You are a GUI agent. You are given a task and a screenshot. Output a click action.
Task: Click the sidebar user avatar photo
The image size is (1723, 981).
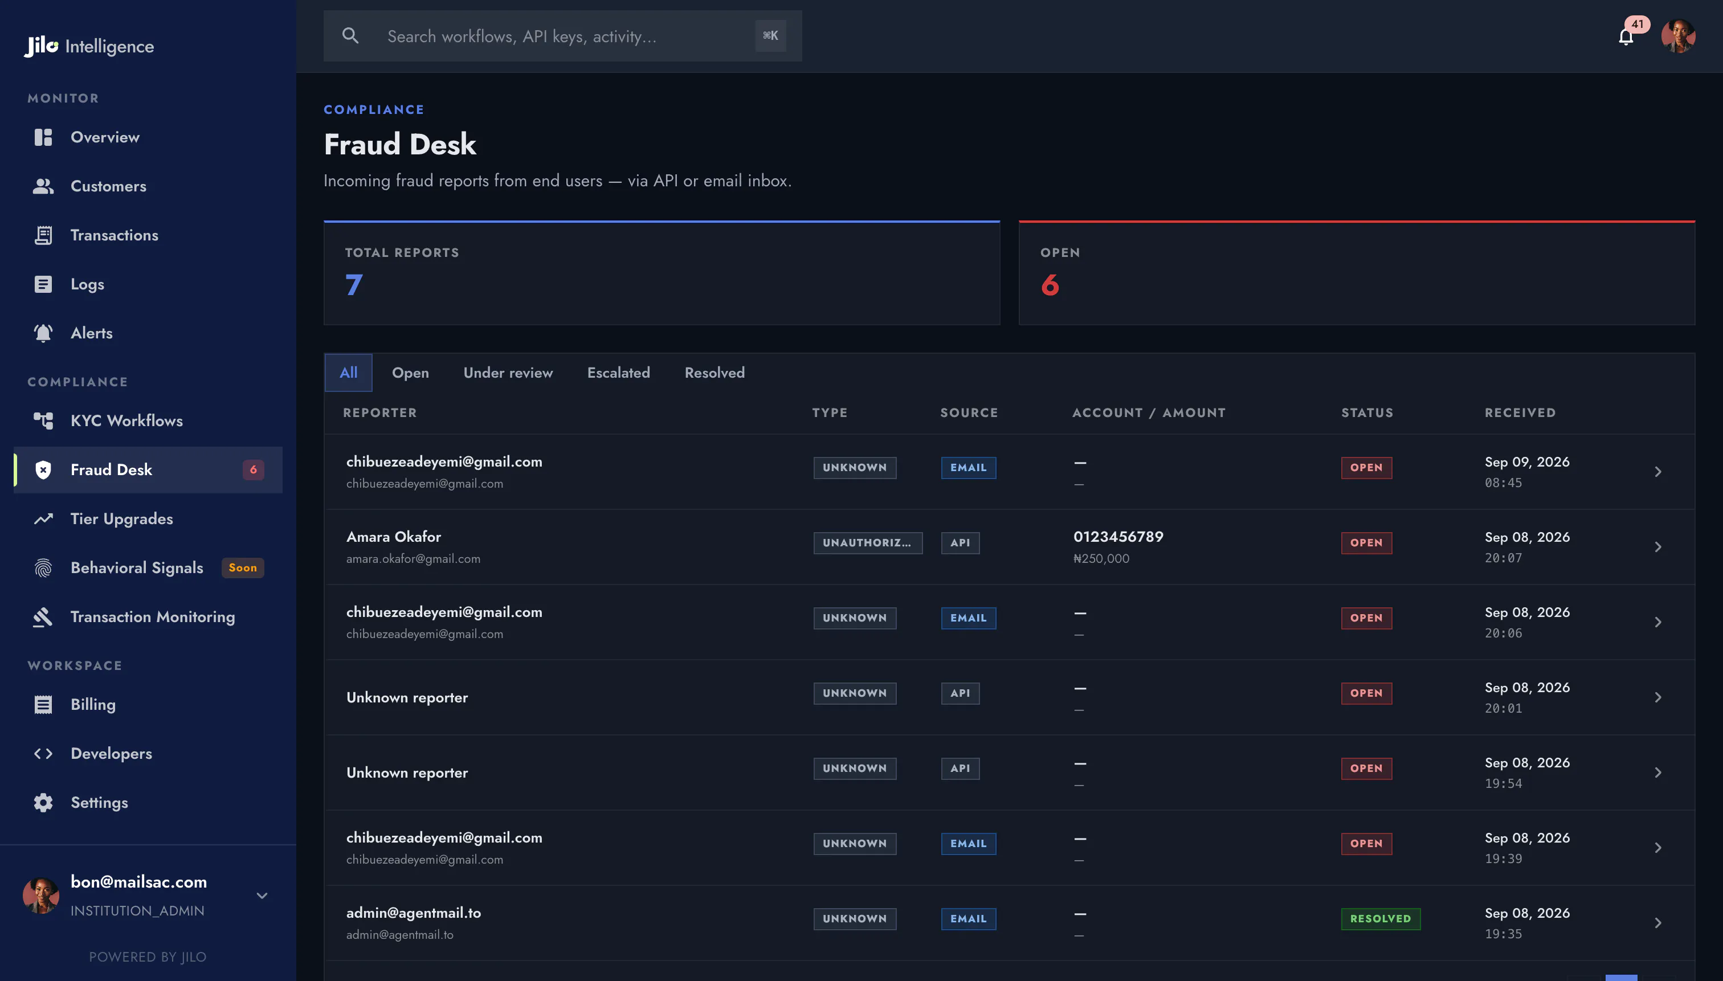pyautogui.click(x=40, y=896)
